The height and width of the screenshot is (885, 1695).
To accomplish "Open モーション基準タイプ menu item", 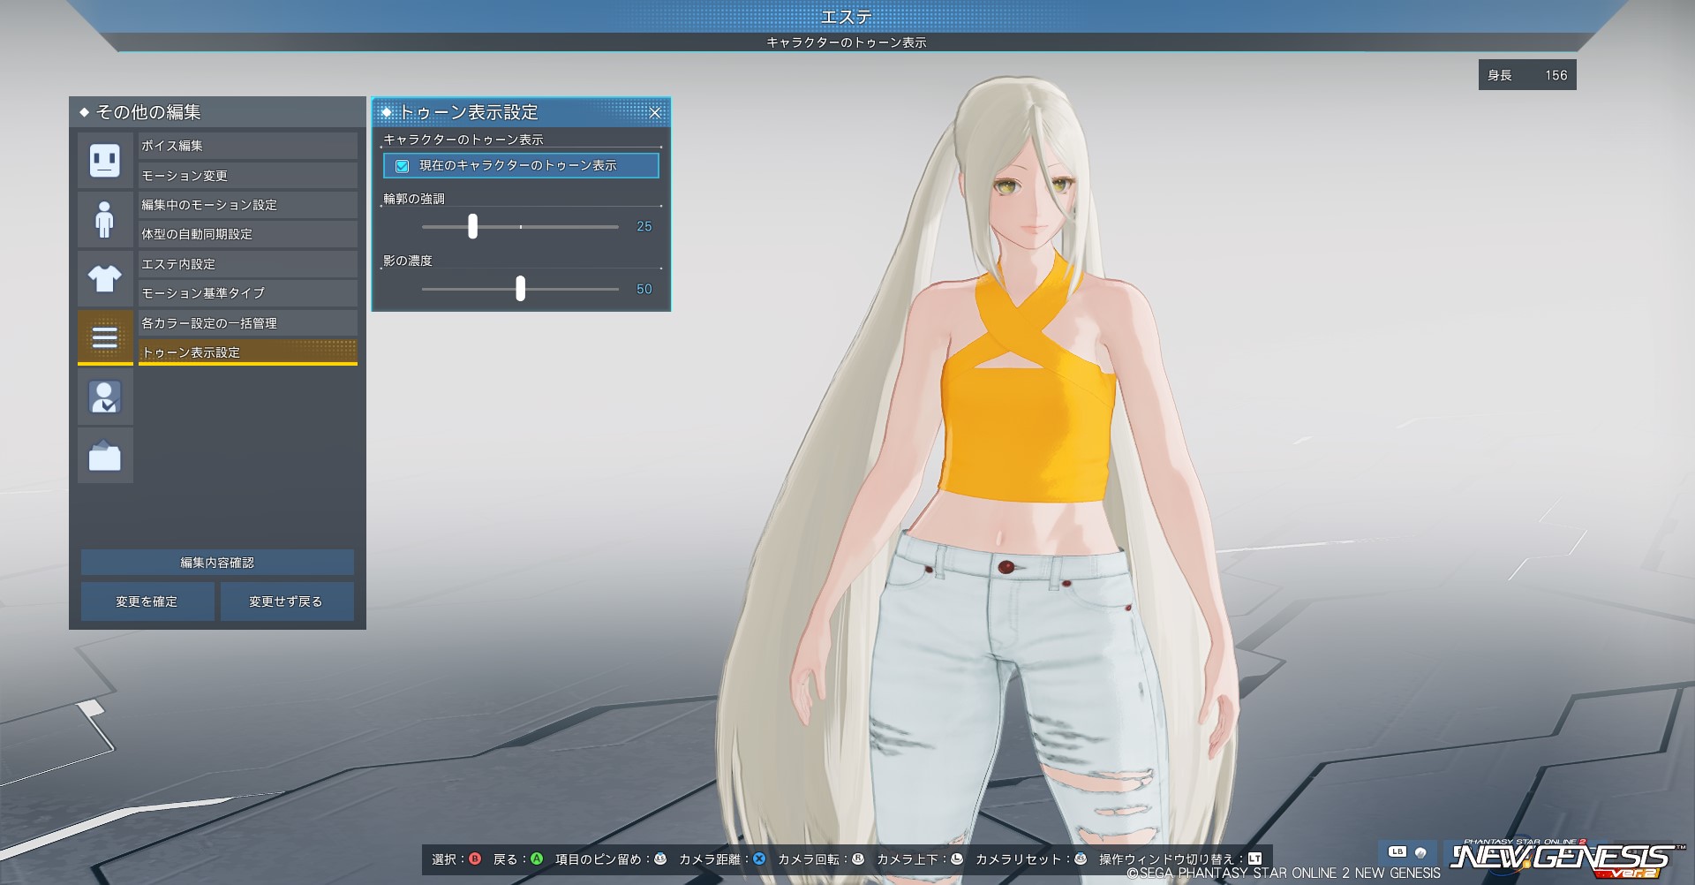I will coord(248,293).
